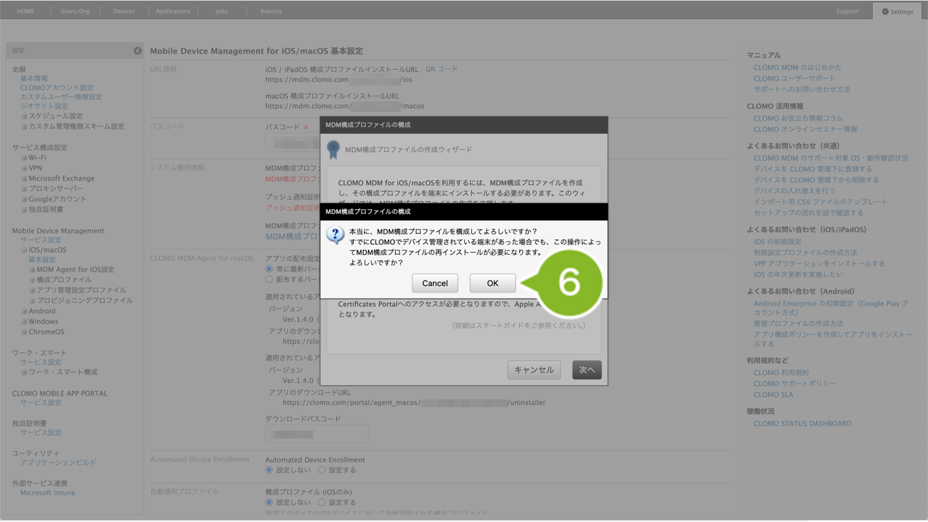Select 設定しない for 構成プロファイル (iOSのみ)
The image size is (928, 522).
pyautogui.click(x=269, y=502)
